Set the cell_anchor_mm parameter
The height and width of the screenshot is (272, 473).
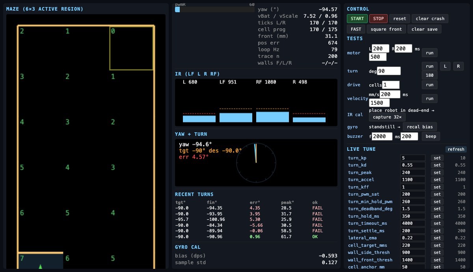coord(437,267)
